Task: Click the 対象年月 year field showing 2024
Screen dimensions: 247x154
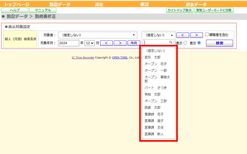Action: (68, 43)
